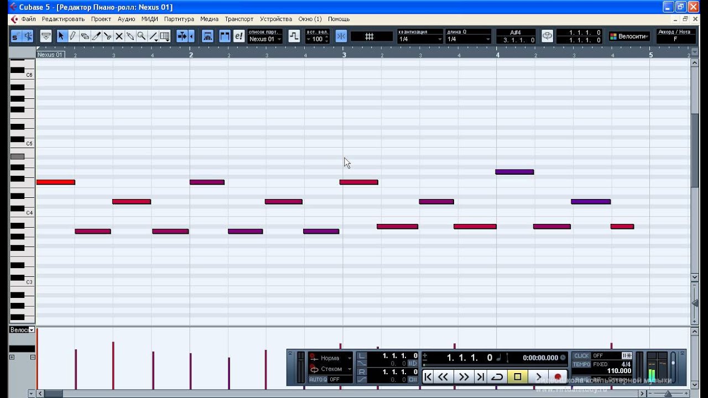Viewport: 708px width, 398px height.
Task: Open the Nexus 01 part list dropdown
Action: coord(265,39)
